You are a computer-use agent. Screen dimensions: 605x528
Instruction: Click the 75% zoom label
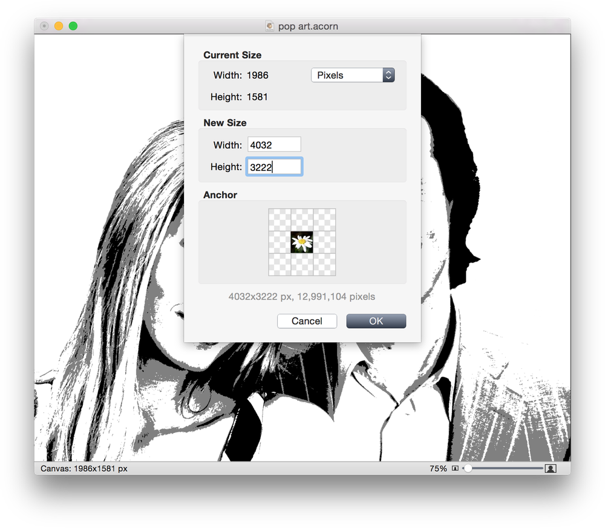coord(438,468)
